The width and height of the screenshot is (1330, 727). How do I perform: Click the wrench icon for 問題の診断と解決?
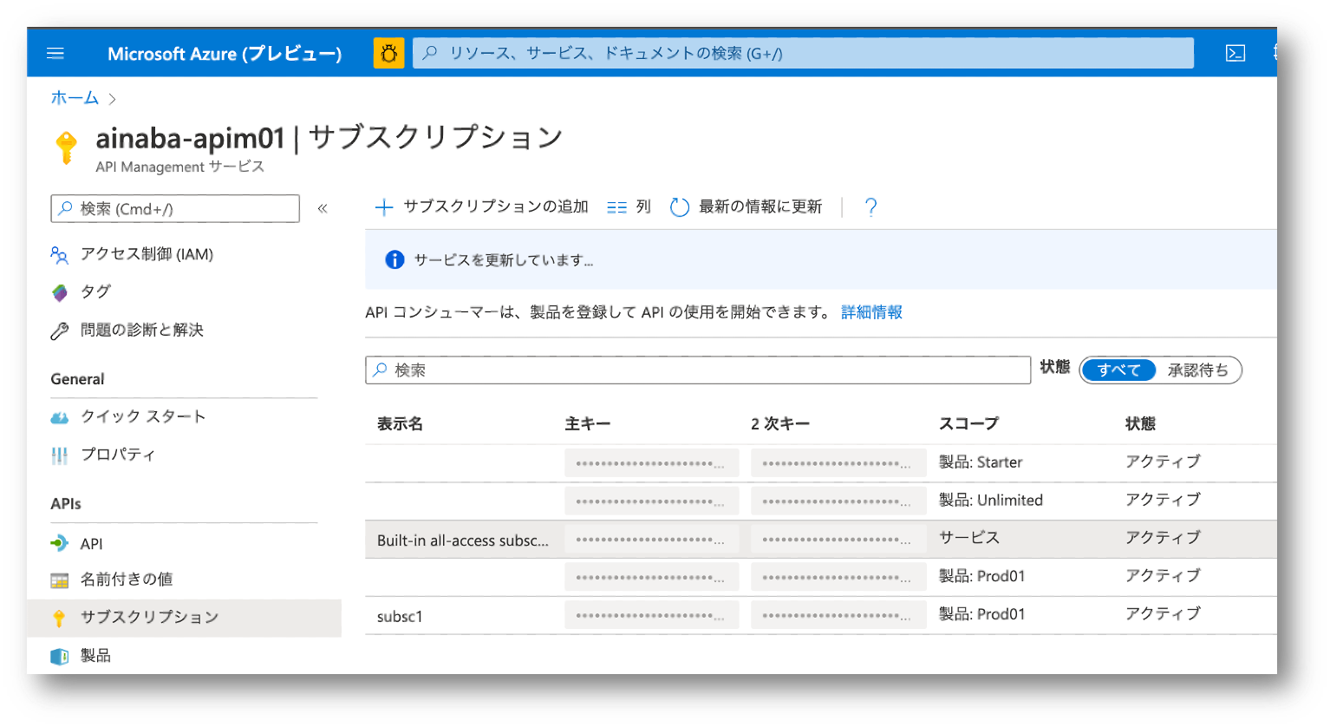click(x=59, y=331)
